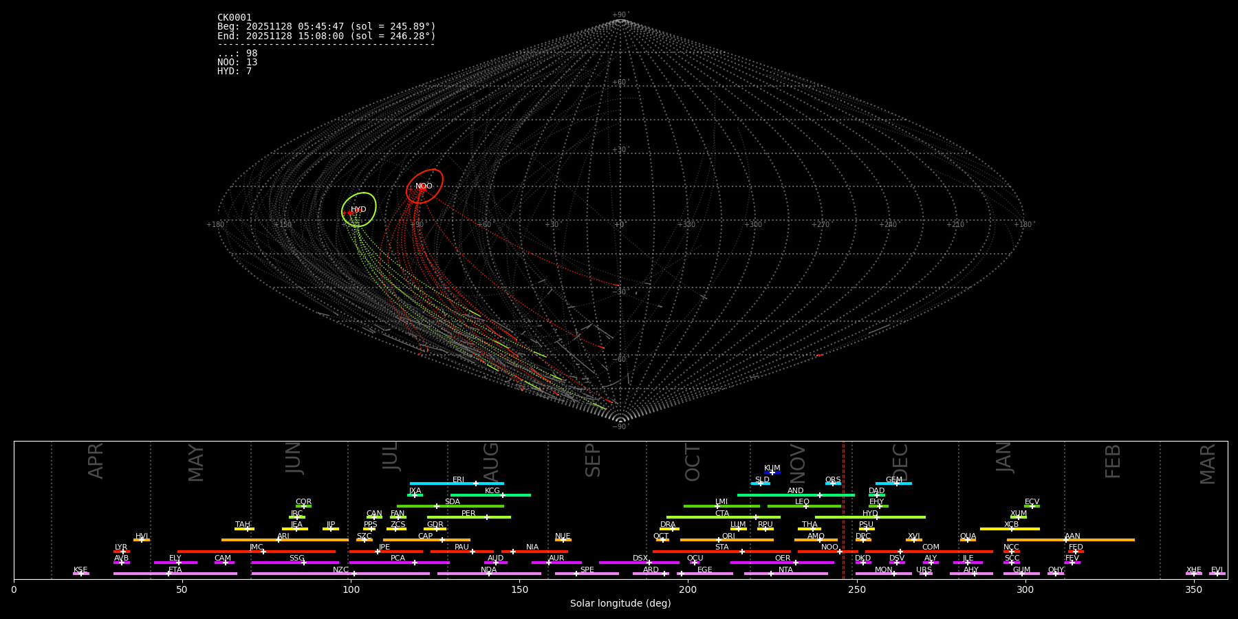Click the DSX shower label in timeline
Viewport: 1238px width, 619px height.
(640, 558)
